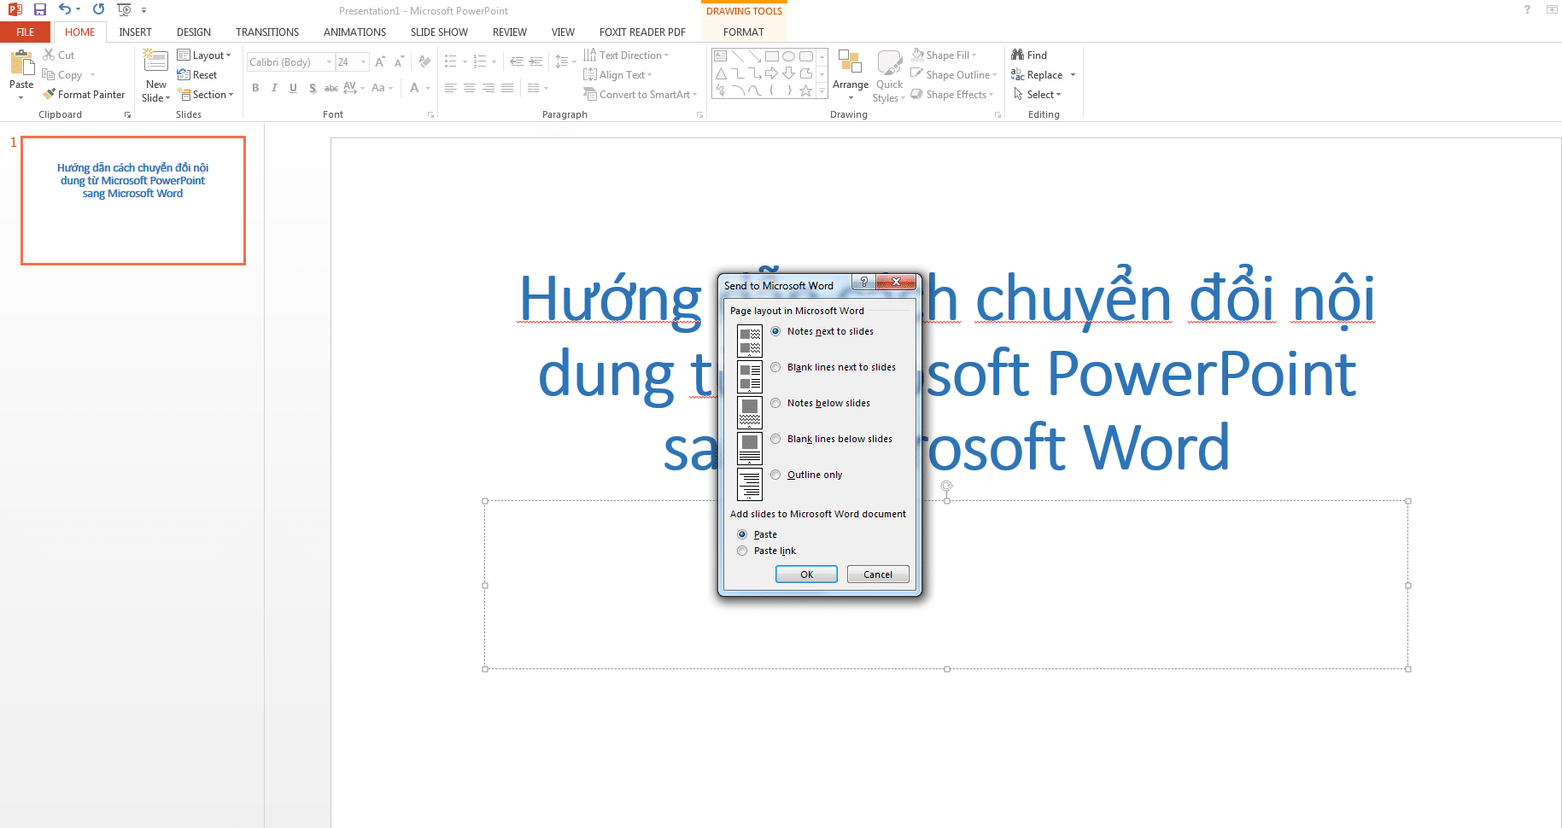
Task: Open Arrange shapes menu
Action: point(851,75)
